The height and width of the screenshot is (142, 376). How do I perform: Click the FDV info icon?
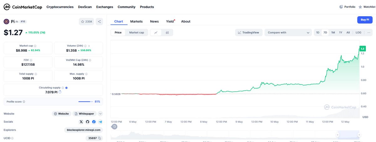tap(31, 60)
